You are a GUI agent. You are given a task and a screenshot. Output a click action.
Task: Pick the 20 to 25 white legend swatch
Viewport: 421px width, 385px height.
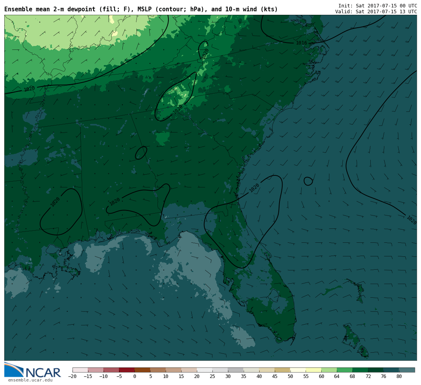pos(205,370)
